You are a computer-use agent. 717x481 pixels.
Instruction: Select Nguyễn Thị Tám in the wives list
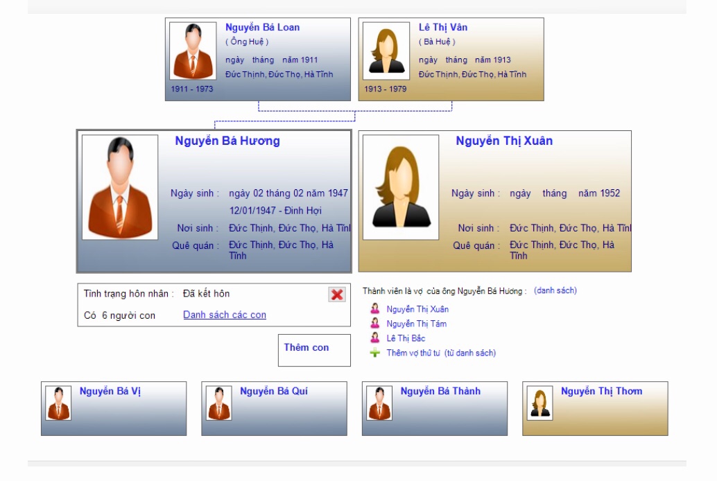coord(417,324)
